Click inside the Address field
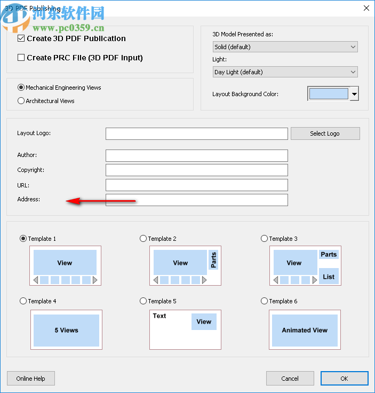Viewport: 375px width, 393px height. click(196, 200)
